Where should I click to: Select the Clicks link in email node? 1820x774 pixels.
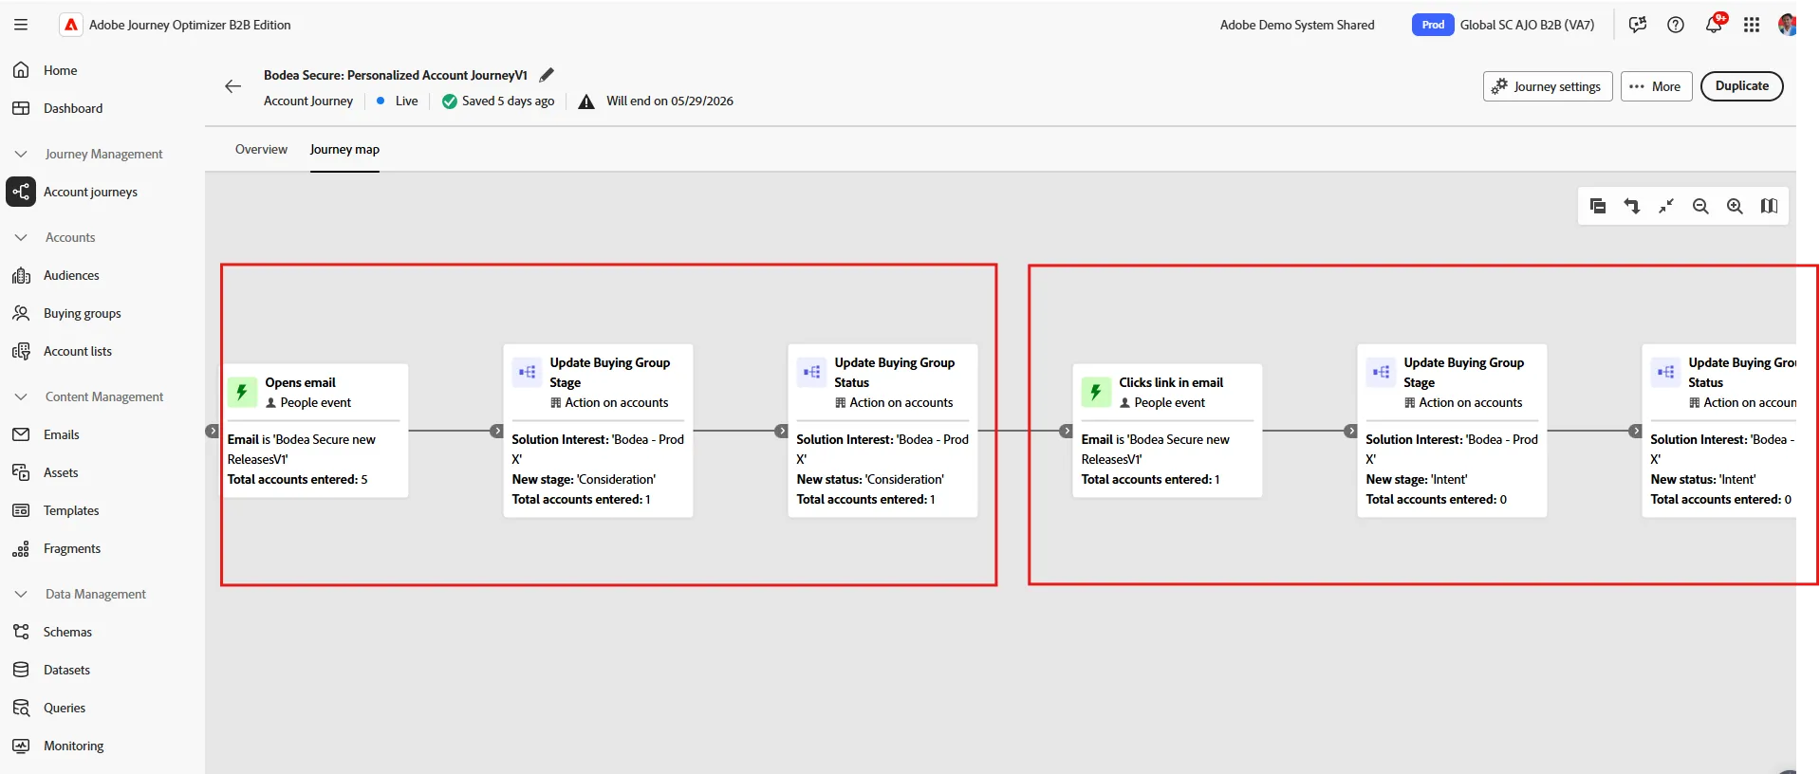click(1167, 431)
